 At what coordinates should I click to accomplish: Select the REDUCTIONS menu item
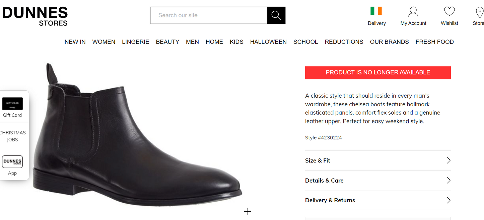(344, 41)
